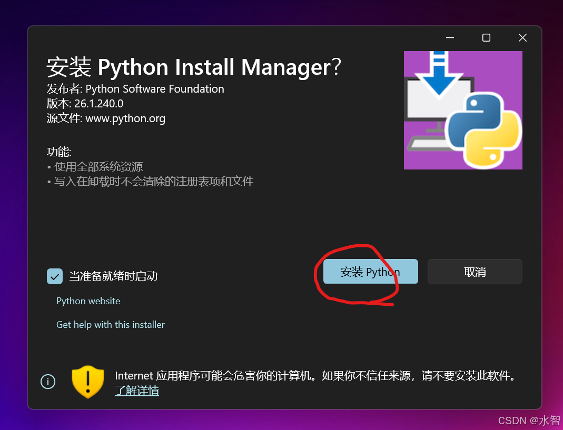
Task: Maximize the installer window
Action: 486,38
